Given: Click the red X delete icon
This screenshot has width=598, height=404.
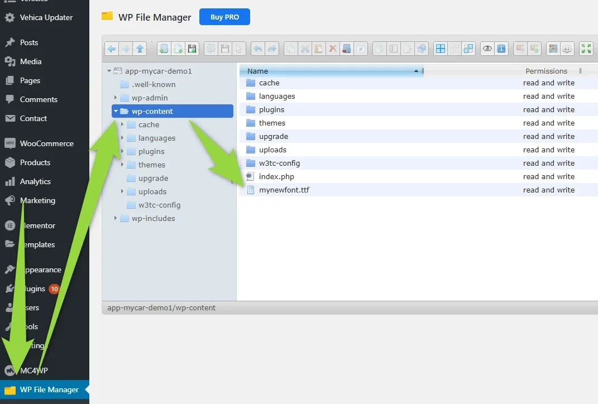Looking at the screenshot, I should 333,49.
